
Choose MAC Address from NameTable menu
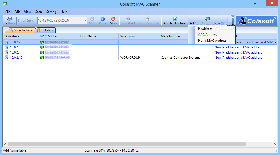pos(207,35)
